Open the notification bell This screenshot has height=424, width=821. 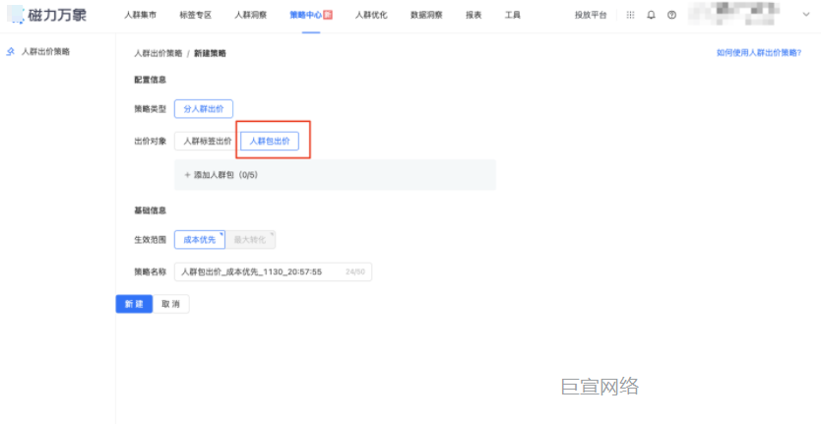[651, 15]
